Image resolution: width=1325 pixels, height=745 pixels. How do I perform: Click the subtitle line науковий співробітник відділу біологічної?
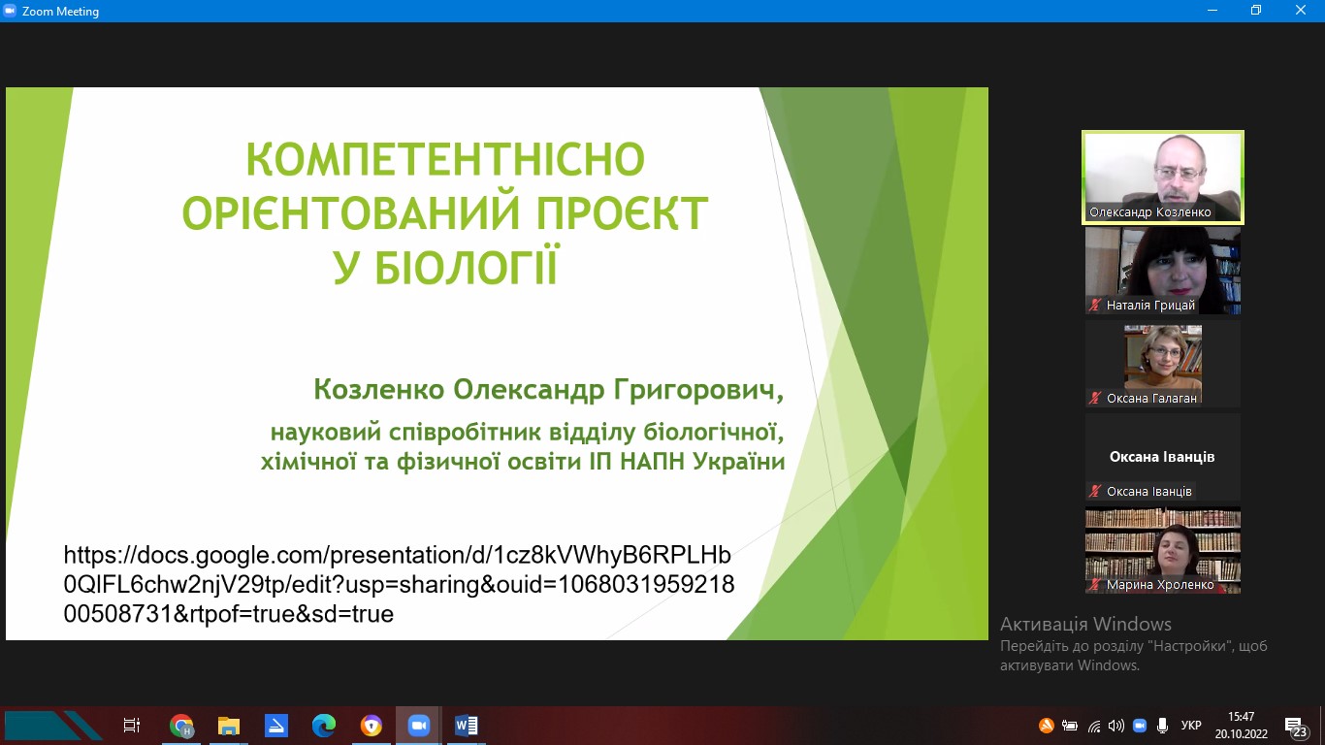[527, 430]
